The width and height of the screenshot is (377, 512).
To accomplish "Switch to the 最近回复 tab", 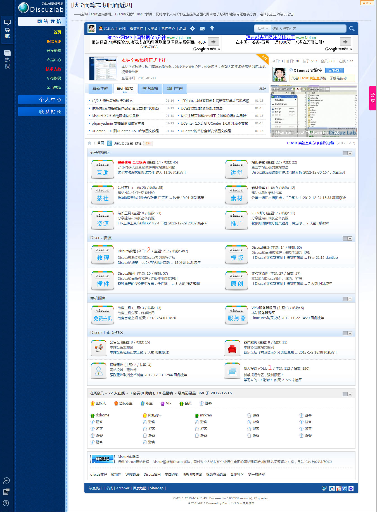I will coord(125,89).
